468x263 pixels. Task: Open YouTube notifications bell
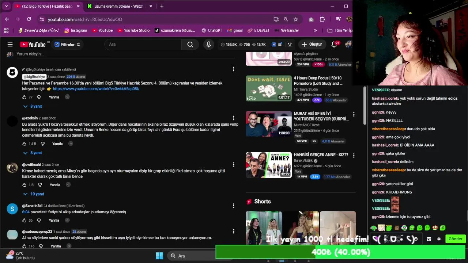click(334, 45)
